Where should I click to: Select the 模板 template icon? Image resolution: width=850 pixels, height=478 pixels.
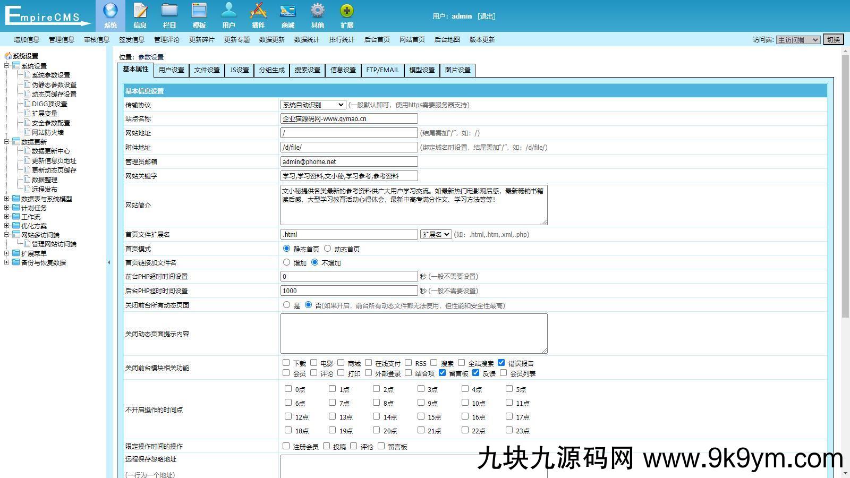[199, 12]
